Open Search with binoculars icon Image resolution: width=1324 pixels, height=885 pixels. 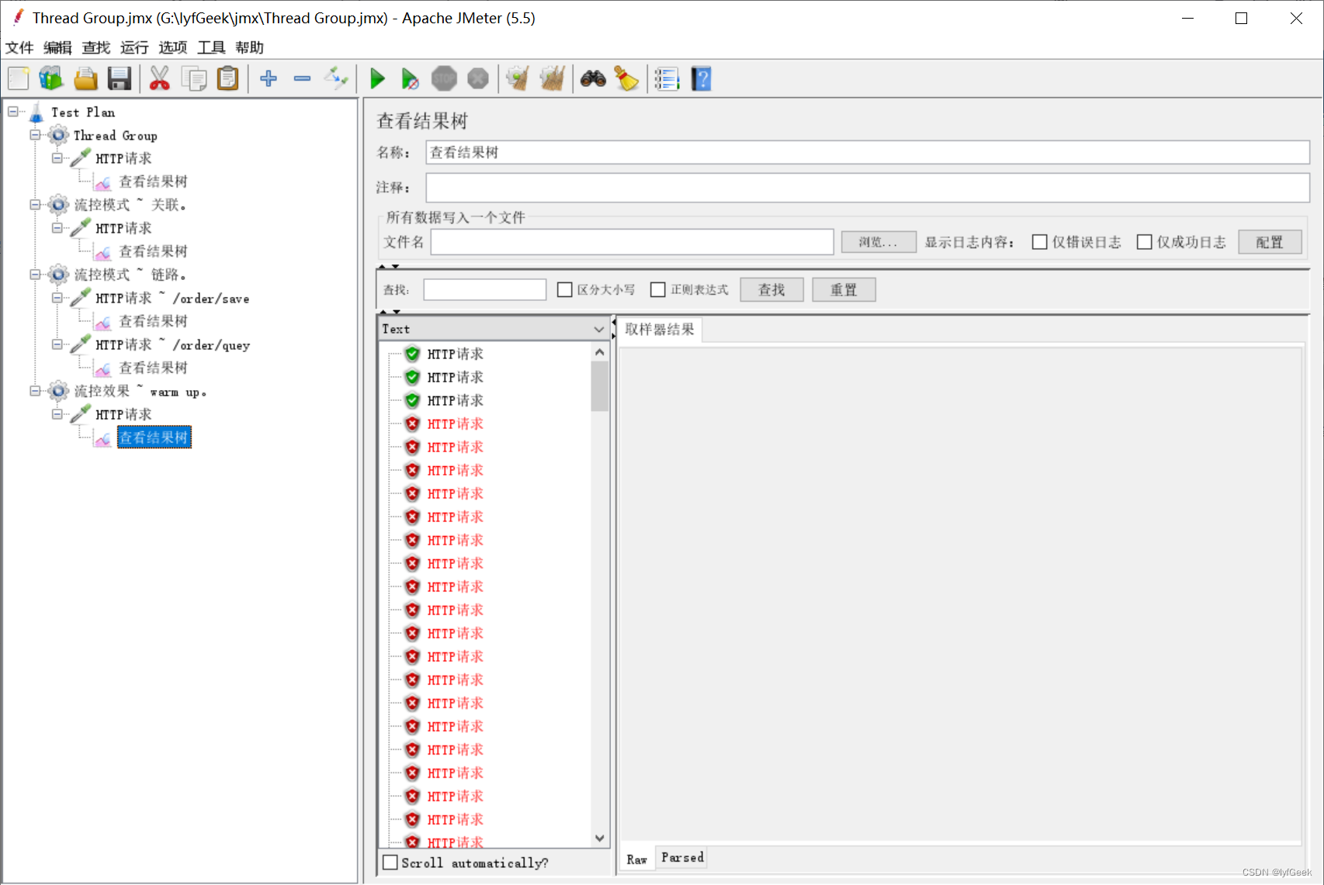(x=593, y=78)
